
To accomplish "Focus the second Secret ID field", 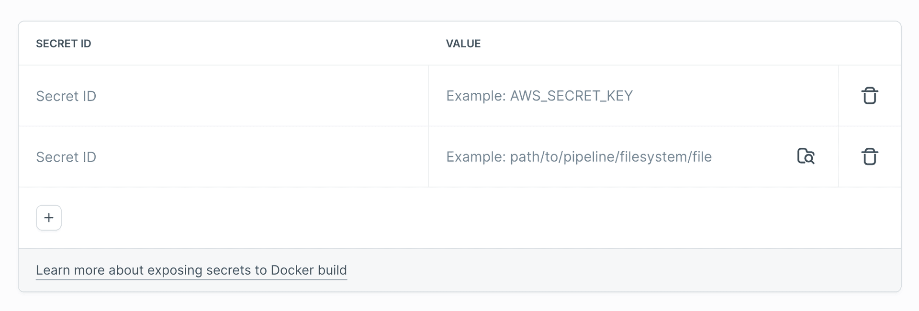I will coord(223,156).
